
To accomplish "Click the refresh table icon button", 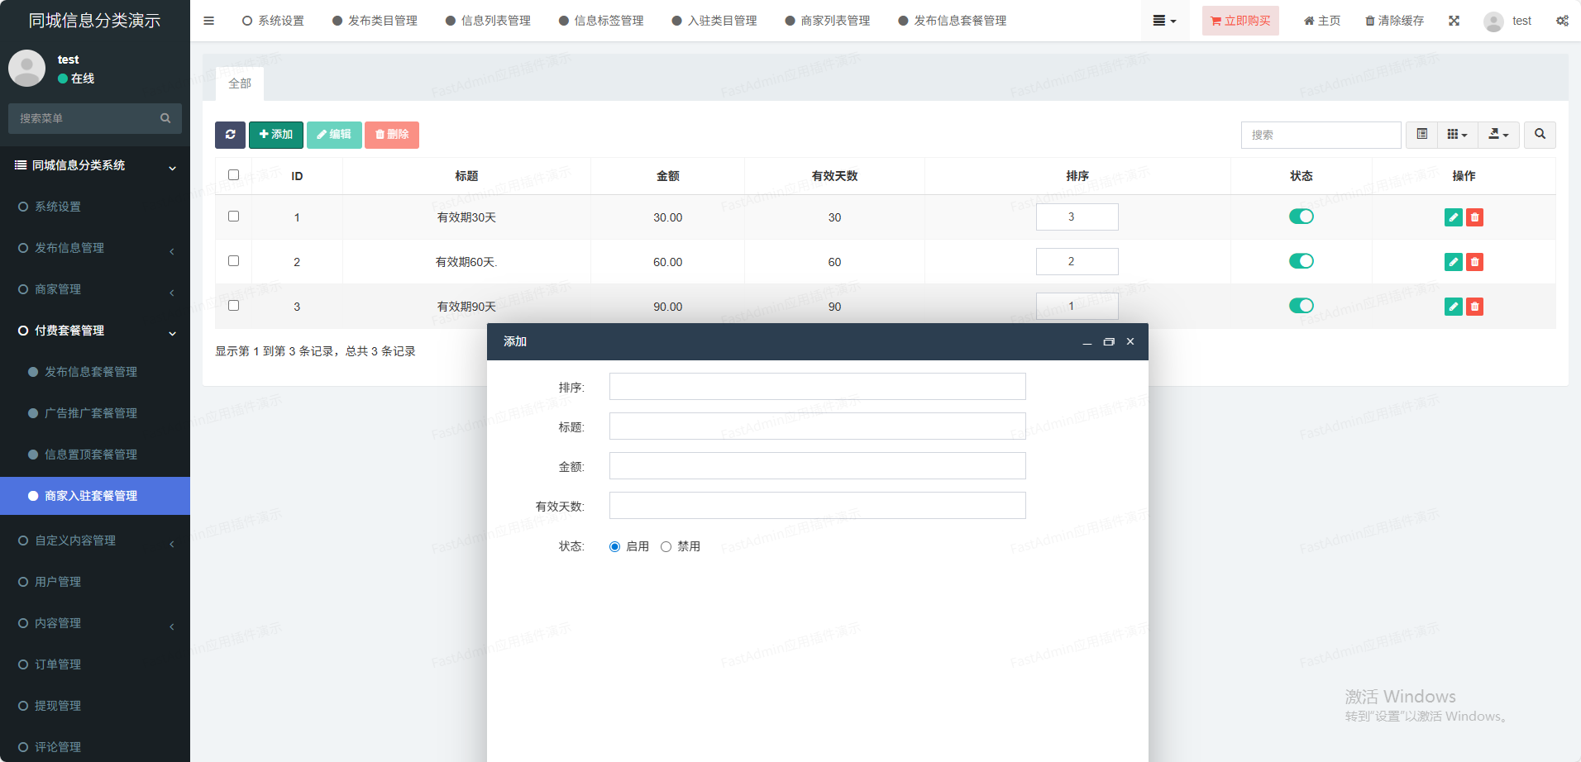I will point(230,135).
